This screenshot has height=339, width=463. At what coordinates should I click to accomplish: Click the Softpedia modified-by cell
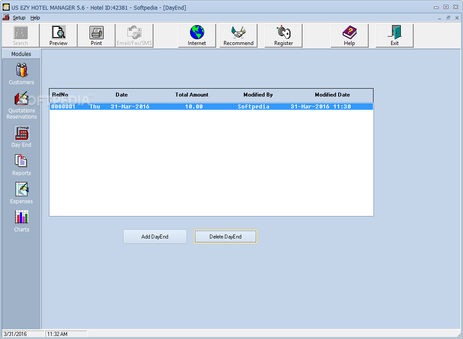coord(254,107)
